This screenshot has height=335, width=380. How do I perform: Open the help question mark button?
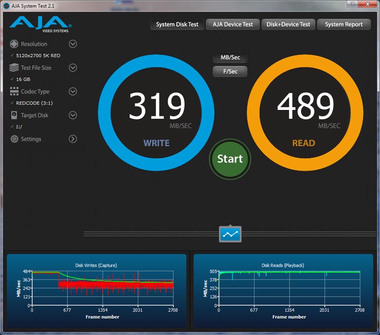352,4
